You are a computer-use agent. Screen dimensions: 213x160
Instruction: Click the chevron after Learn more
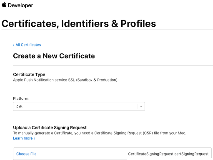click(x=35, y=138)
